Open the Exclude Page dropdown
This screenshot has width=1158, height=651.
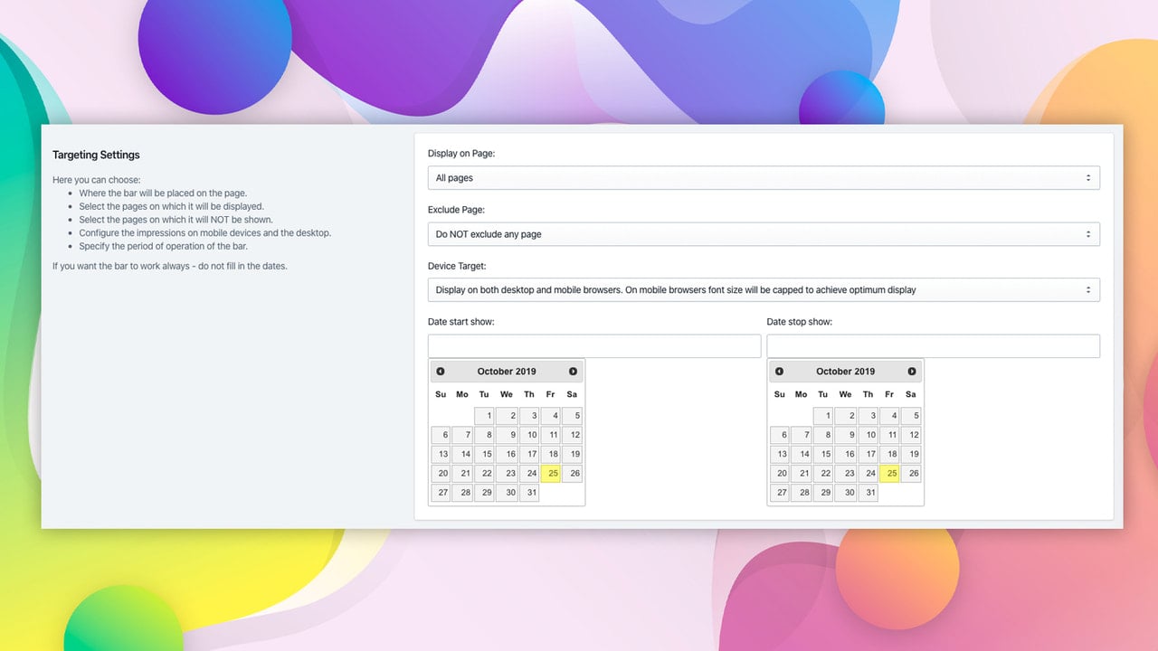point(764,234)
